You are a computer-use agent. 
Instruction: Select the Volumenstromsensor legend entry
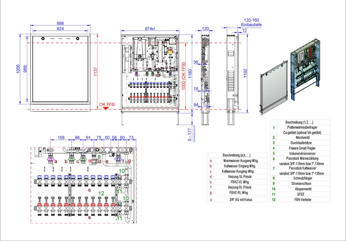point(302,154)
